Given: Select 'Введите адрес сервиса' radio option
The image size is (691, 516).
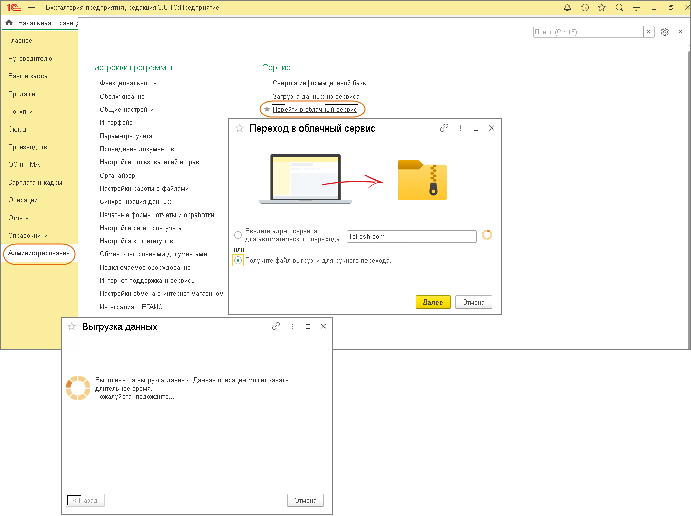Looking at the screenshot, I should (238, 235).
